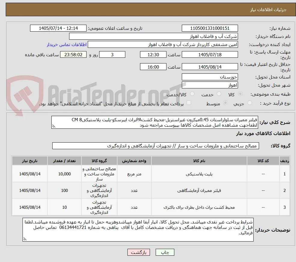Click the resize handle of the buyer notes box
This screenshot has height=262, width=296.
[x=25, y=239]
